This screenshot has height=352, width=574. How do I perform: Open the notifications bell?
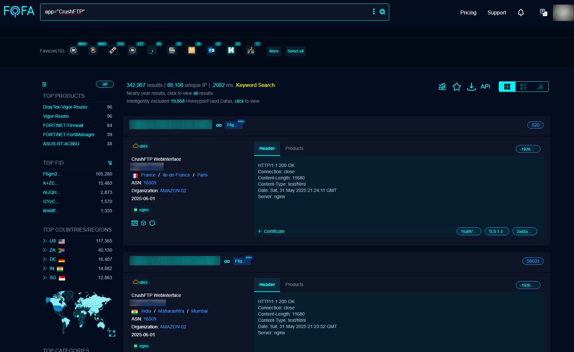pos(521,12)
